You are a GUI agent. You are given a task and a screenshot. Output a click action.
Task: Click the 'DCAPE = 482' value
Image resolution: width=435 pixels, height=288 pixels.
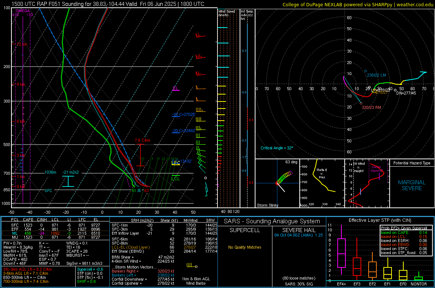click(x=15, y=259)
